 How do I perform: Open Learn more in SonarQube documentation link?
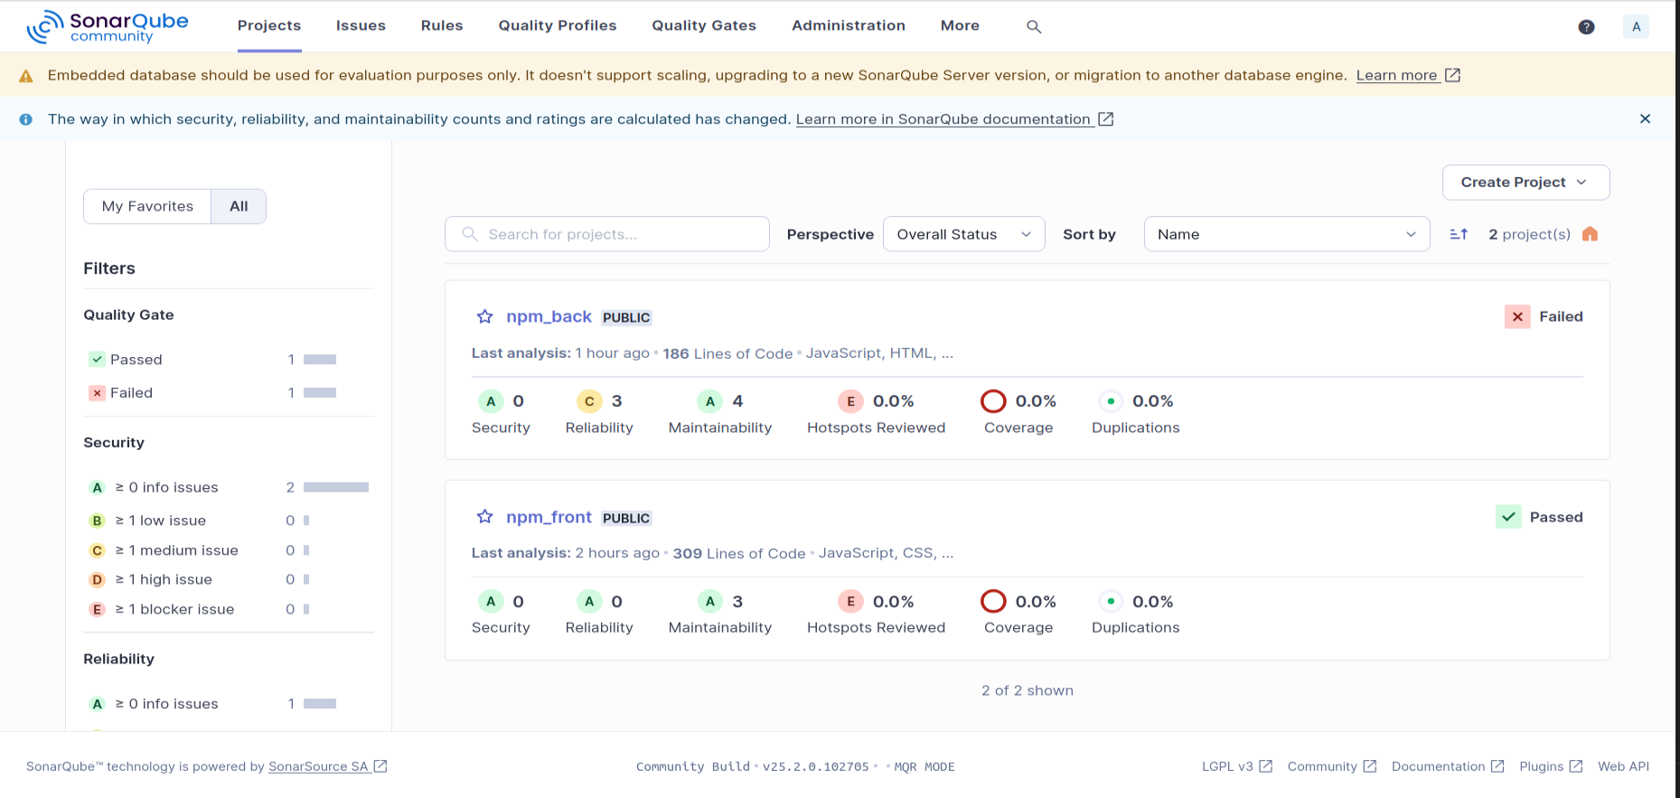[954, 119]
